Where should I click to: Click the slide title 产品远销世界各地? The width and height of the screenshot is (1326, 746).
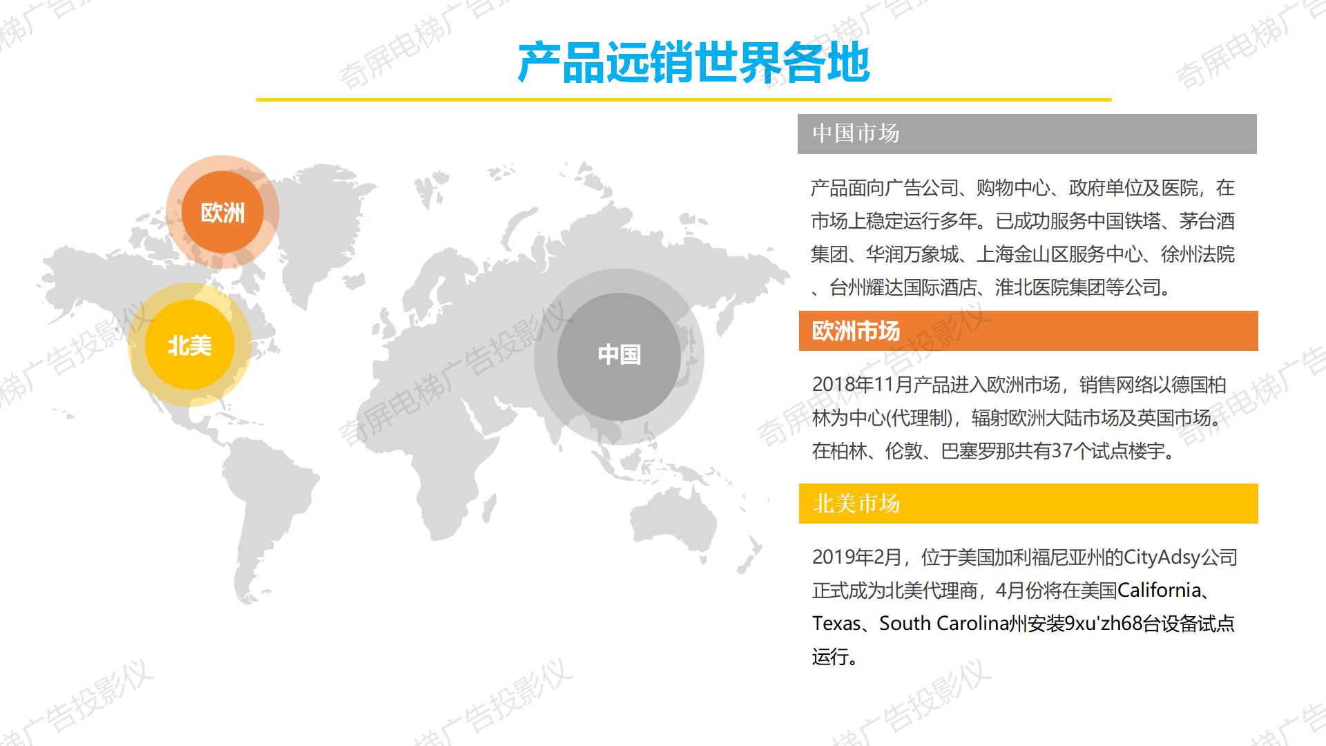coord(693,62)
